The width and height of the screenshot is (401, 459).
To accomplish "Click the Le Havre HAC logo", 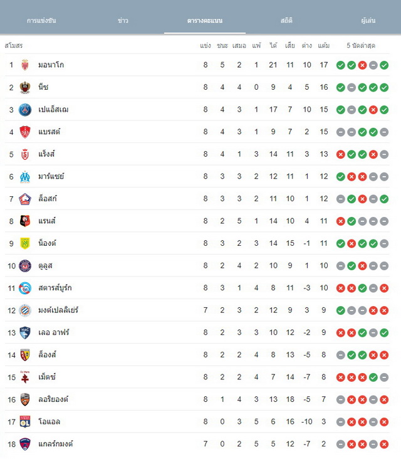I will [x=25, y=333].
